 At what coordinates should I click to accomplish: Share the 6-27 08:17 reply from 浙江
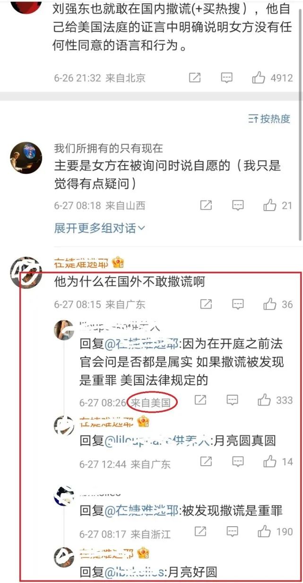[200, 532]
